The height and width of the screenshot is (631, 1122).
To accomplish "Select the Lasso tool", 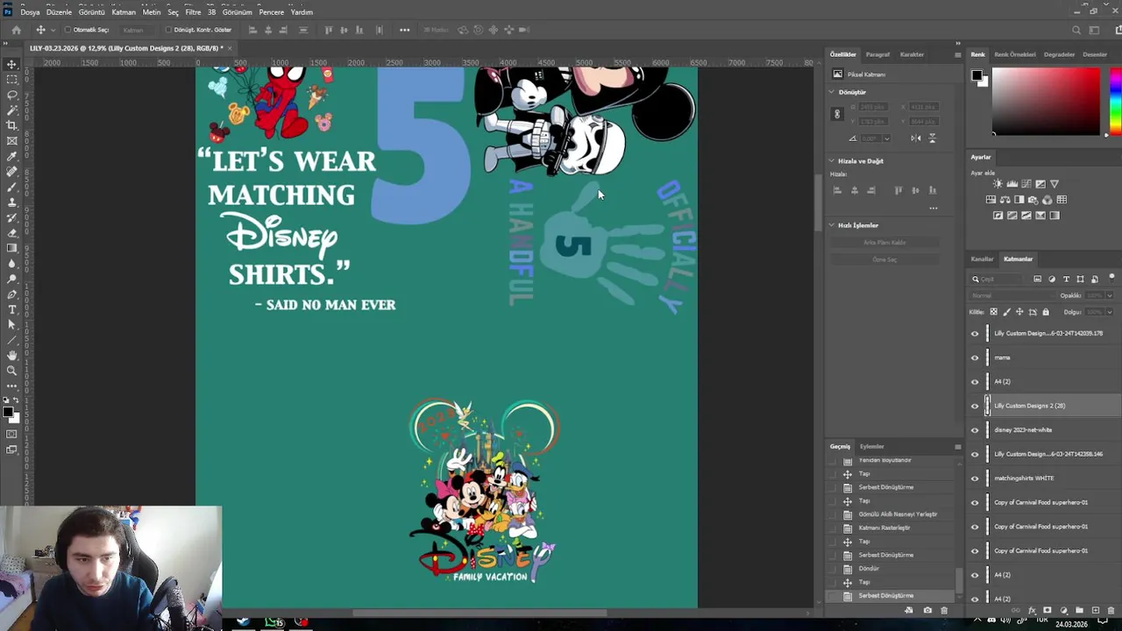I will point(11,95).
